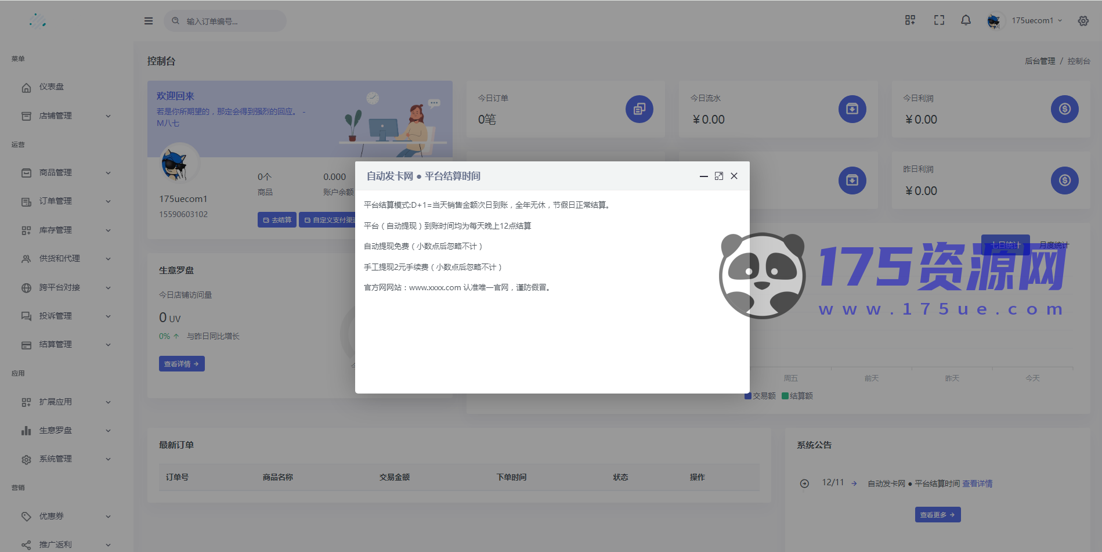Image resolution: width=1102 pixels, height=552 pixels.
Task: Expand 供货和代理 submenu chevron
Action: point(108,259)
